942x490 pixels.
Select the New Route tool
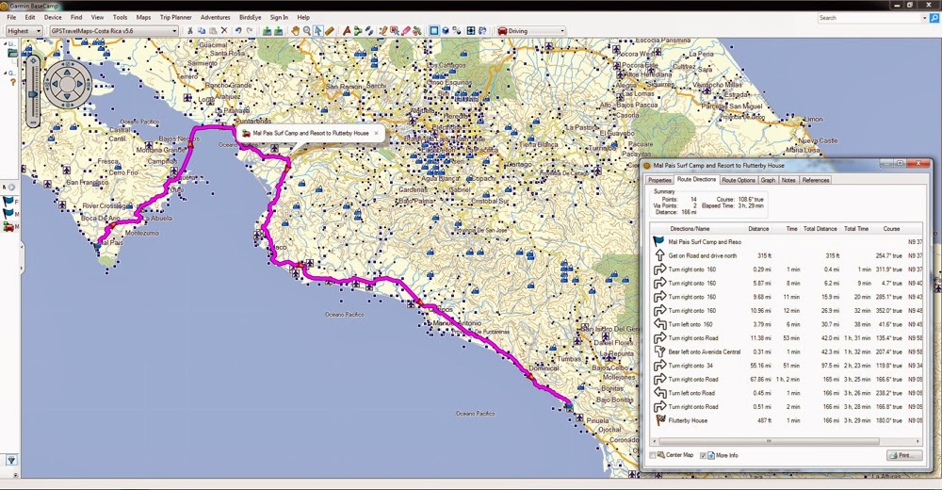coord(357,31)
